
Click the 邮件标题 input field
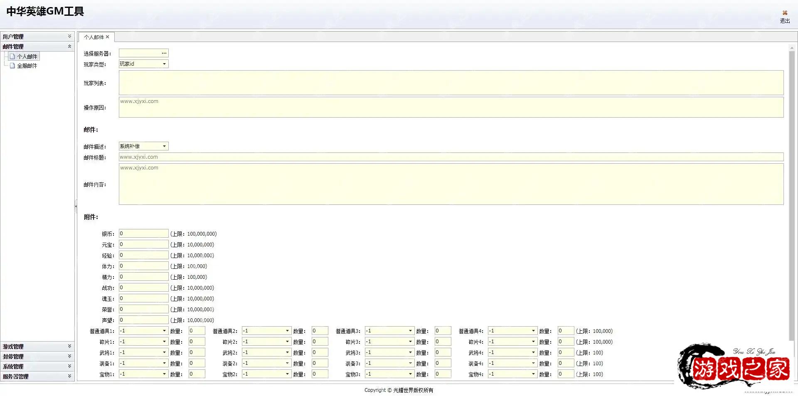451,157
